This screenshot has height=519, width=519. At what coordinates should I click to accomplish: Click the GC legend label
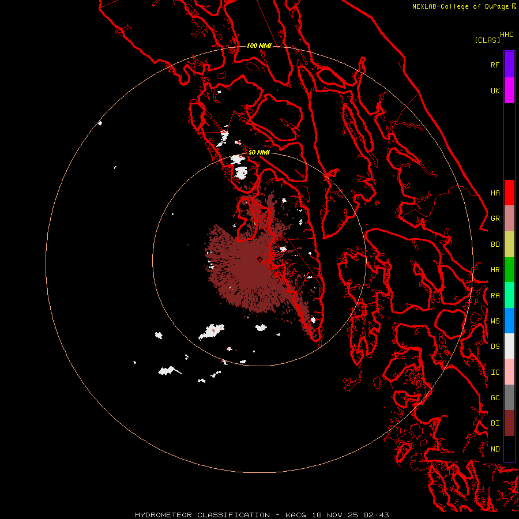(x=495, y=398)
